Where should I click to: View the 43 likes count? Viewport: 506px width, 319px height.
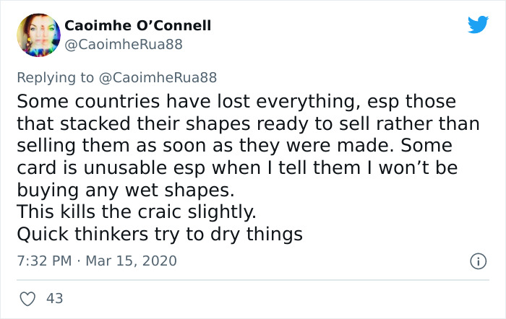(53, 297)
